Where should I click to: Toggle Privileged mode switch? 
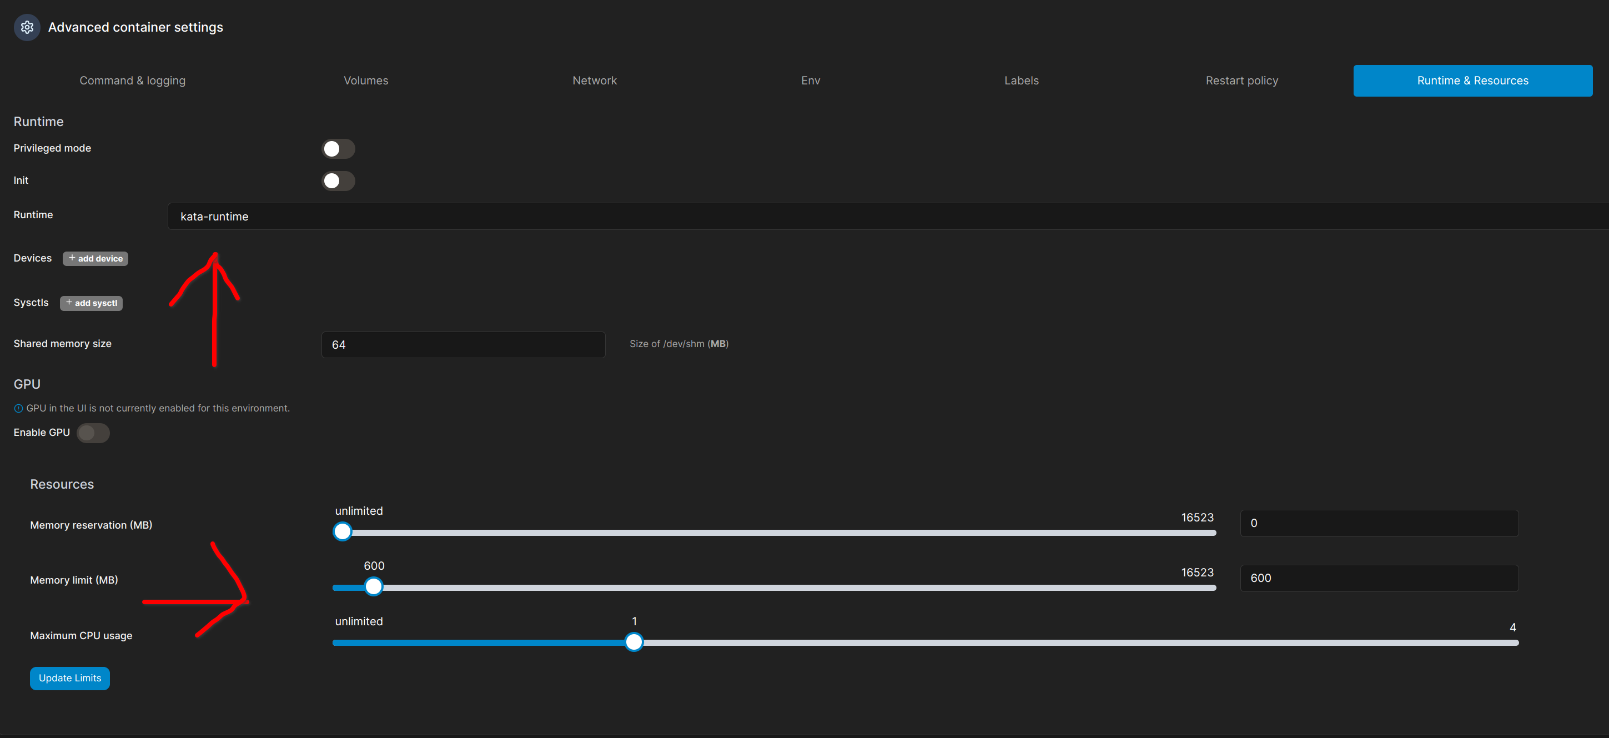click(x=338, y=149)
